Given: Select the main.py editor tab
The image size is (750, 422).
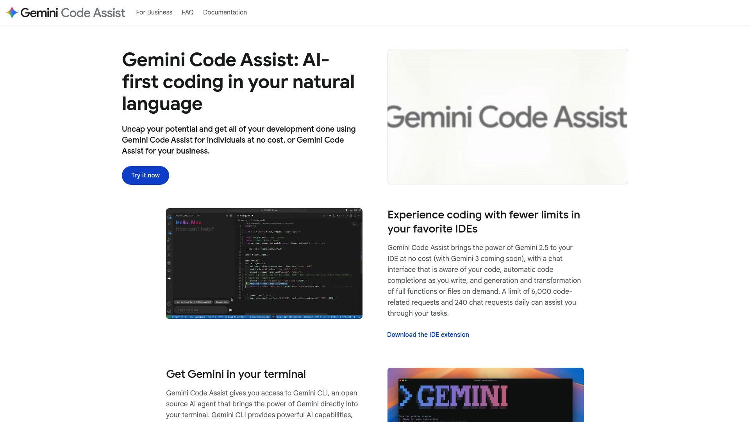Looking at the screenshot, I should pos(245,216).
